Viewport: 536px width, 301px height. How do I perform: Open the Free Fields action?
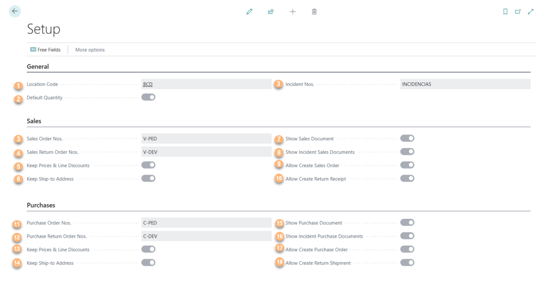pos(46,50)
